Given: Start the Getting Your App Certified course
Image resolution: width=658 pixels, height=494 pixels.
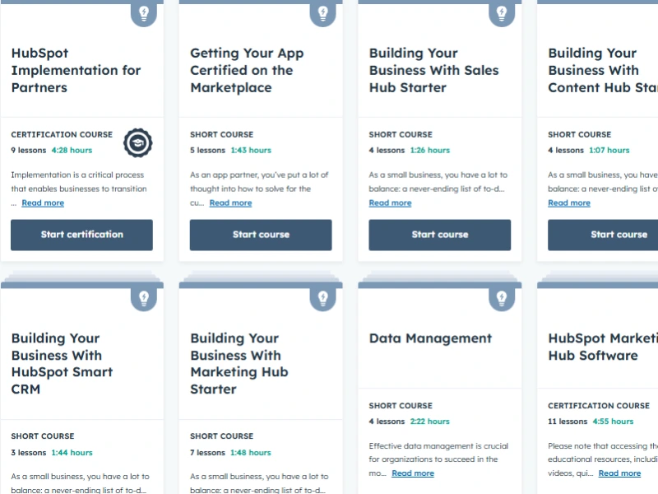Looking at the screenshot, I should click(261, 235).
